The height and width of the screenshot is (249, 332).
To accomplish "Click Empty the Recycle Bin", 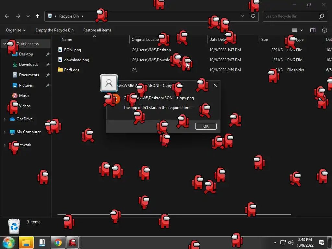I will [54, 30].
